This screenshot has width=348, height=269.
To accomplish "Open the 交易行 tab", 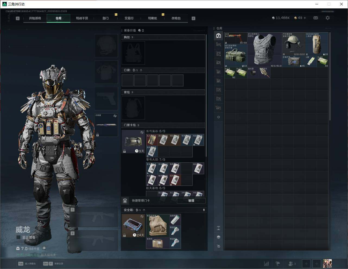I will click(x=129, y=18).
